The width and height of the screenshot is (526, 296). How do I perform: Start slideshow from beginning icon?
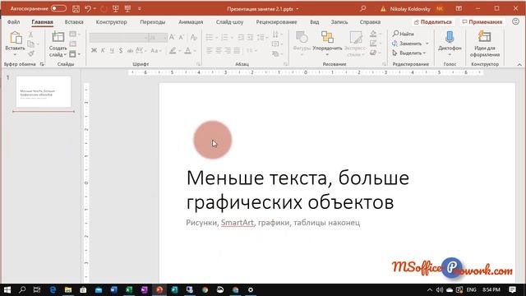coord(115,9)
